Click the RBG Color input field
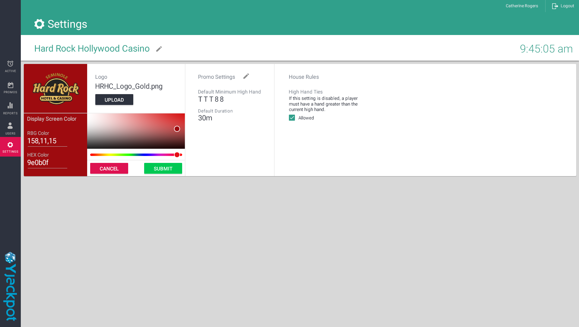Screen dimensions: 579x327 [47, 141]
